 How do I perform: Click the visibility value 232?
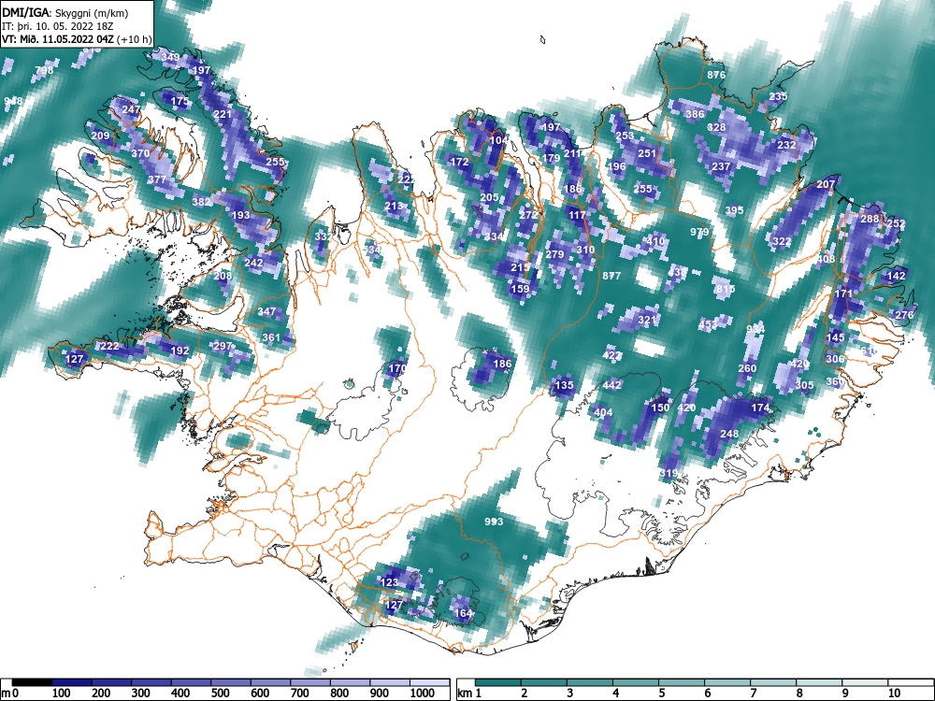[786, 145]
